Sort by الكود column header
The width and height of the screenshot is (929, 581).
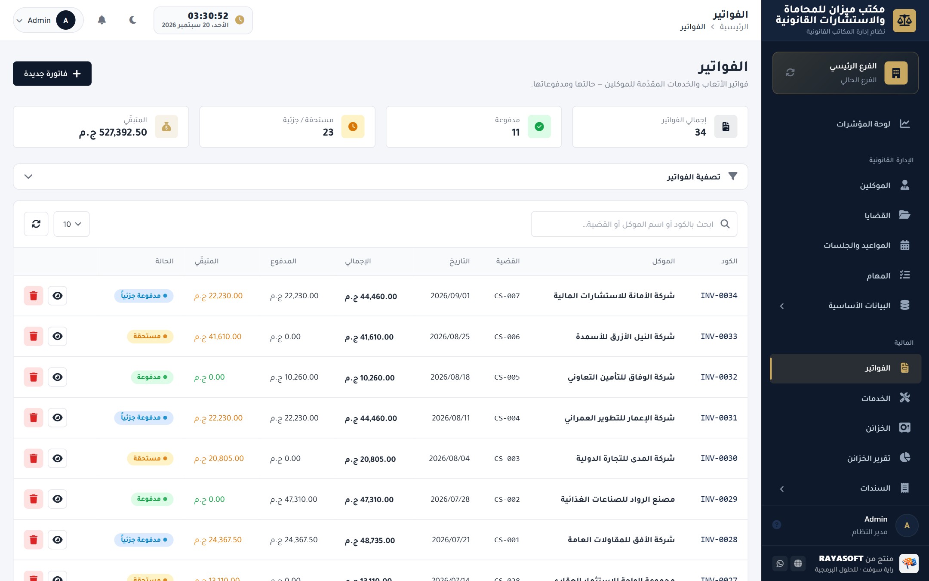pyautogui.click(x=729, y=261)
